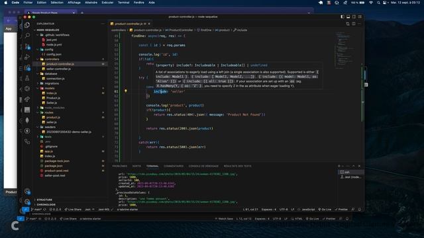
Task: Click Live Share in status bar
Action: click(x=73, y=210)
